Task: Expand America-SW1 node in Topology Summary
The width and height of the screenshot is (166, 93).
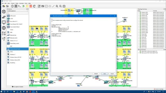Action: 138,29
